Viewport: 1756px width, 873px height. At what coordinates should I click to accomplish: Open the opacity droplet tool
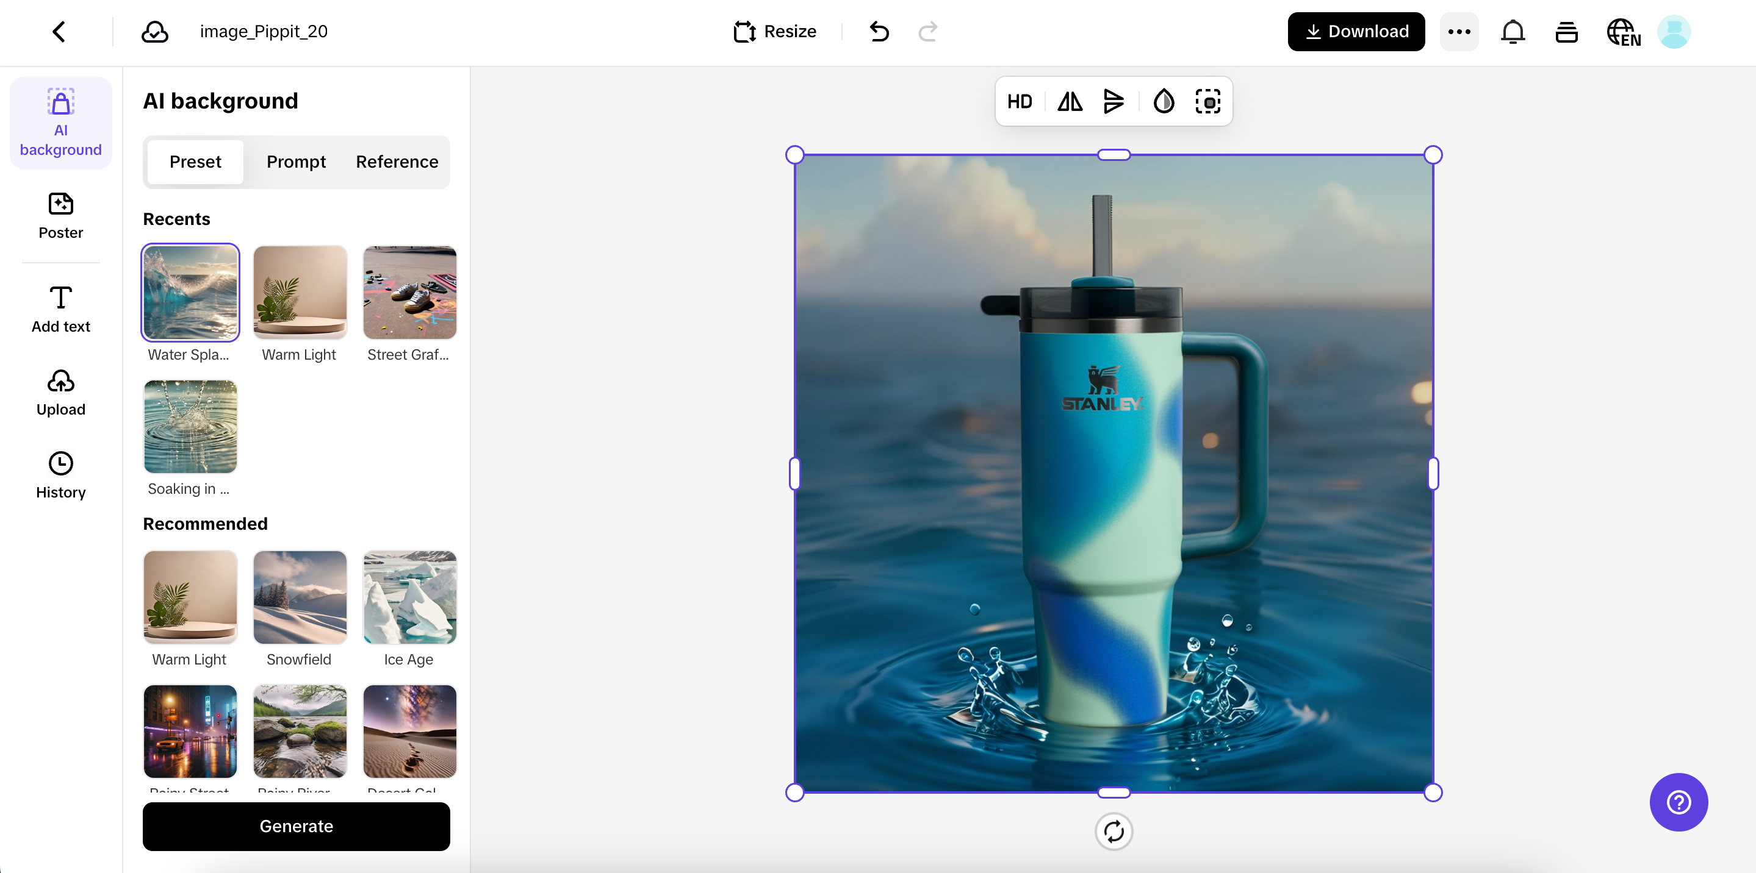pos(1164,102)
